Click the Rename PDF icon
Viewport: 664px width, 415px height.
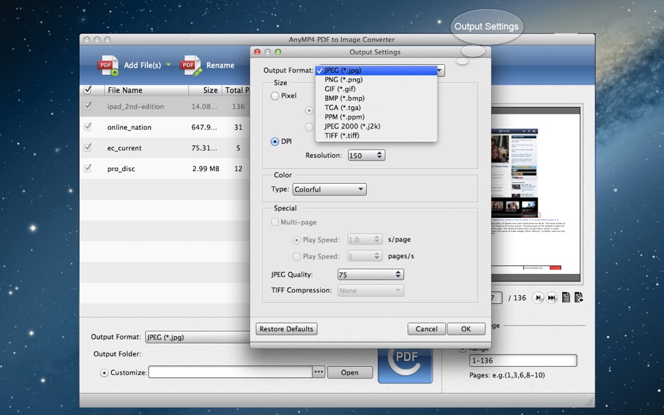(x=191, y=66)
